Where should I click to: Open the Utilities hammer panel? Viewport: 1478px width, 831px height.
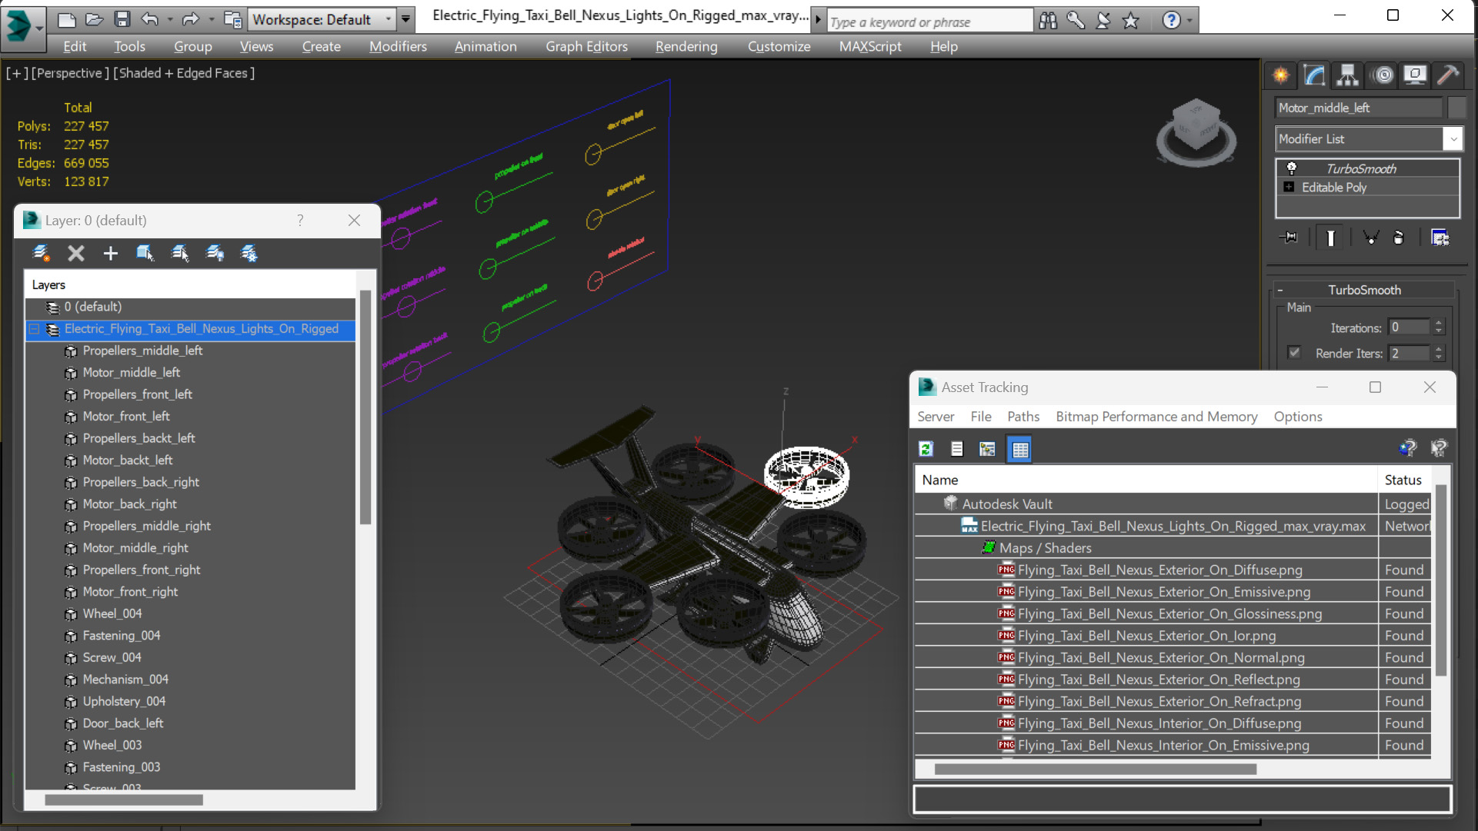[x=1448, y=75]
